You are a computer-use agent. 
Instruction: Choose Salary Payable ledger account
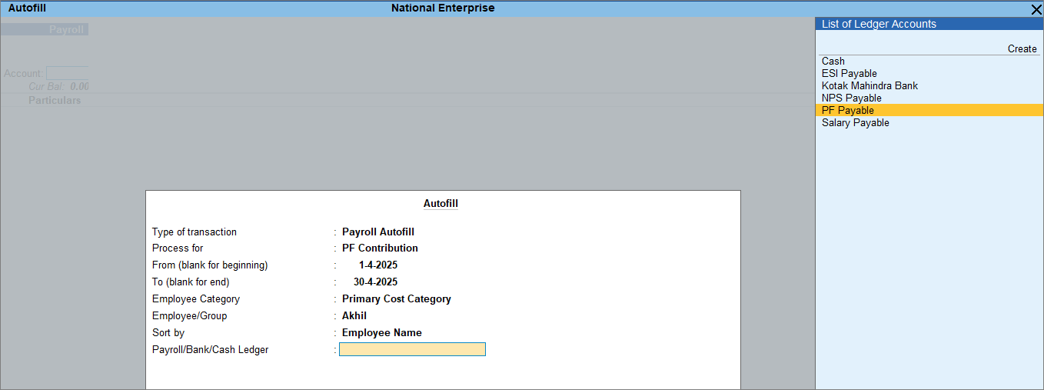tap(855, 123)
